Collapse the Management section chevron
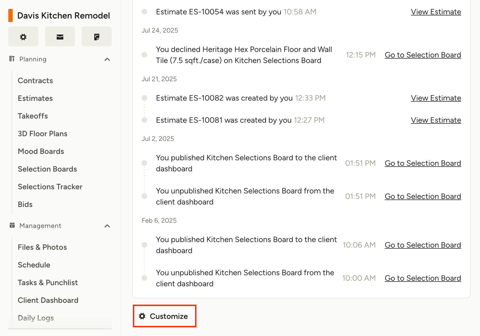 click(x=107, y=226)
